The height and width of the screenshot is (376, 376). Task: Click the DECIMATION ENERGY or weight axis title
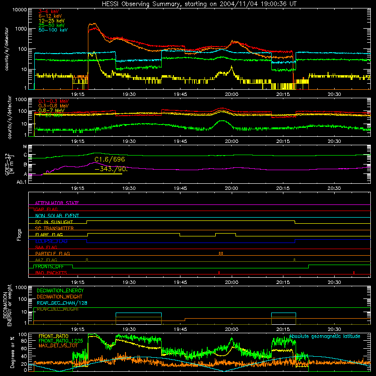pos(7,305)
